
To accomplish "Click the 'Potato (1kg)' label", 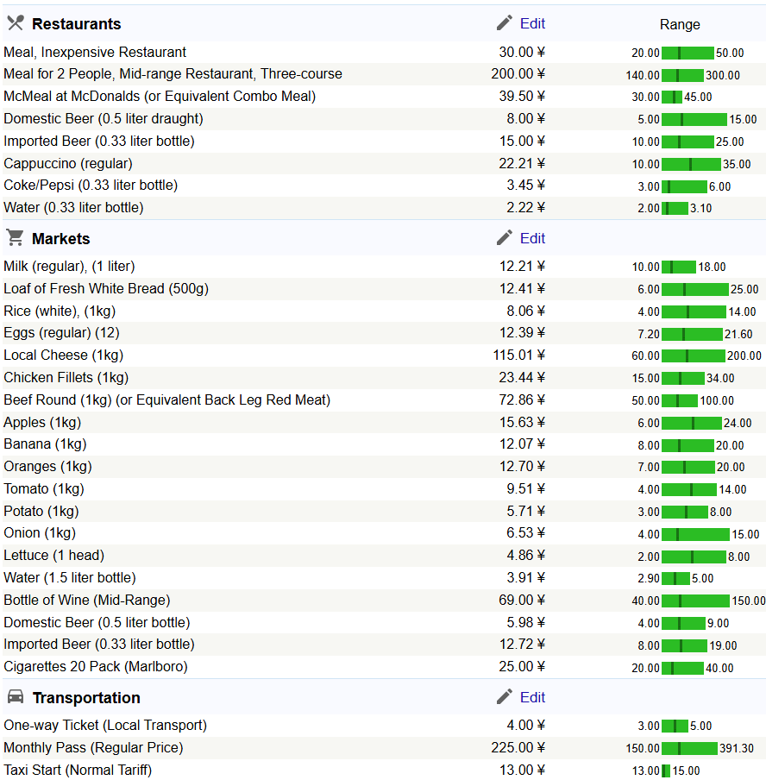I will [x=41, y=512].
